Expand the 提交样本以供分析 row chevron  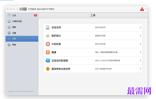pyautogui.click(x=140, y=69)
